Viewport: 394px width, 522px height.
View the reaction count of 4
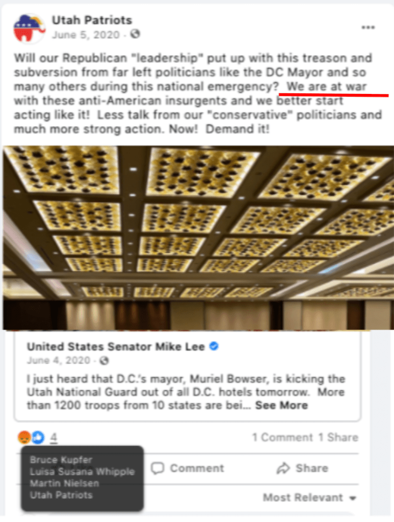coord(54,437)
